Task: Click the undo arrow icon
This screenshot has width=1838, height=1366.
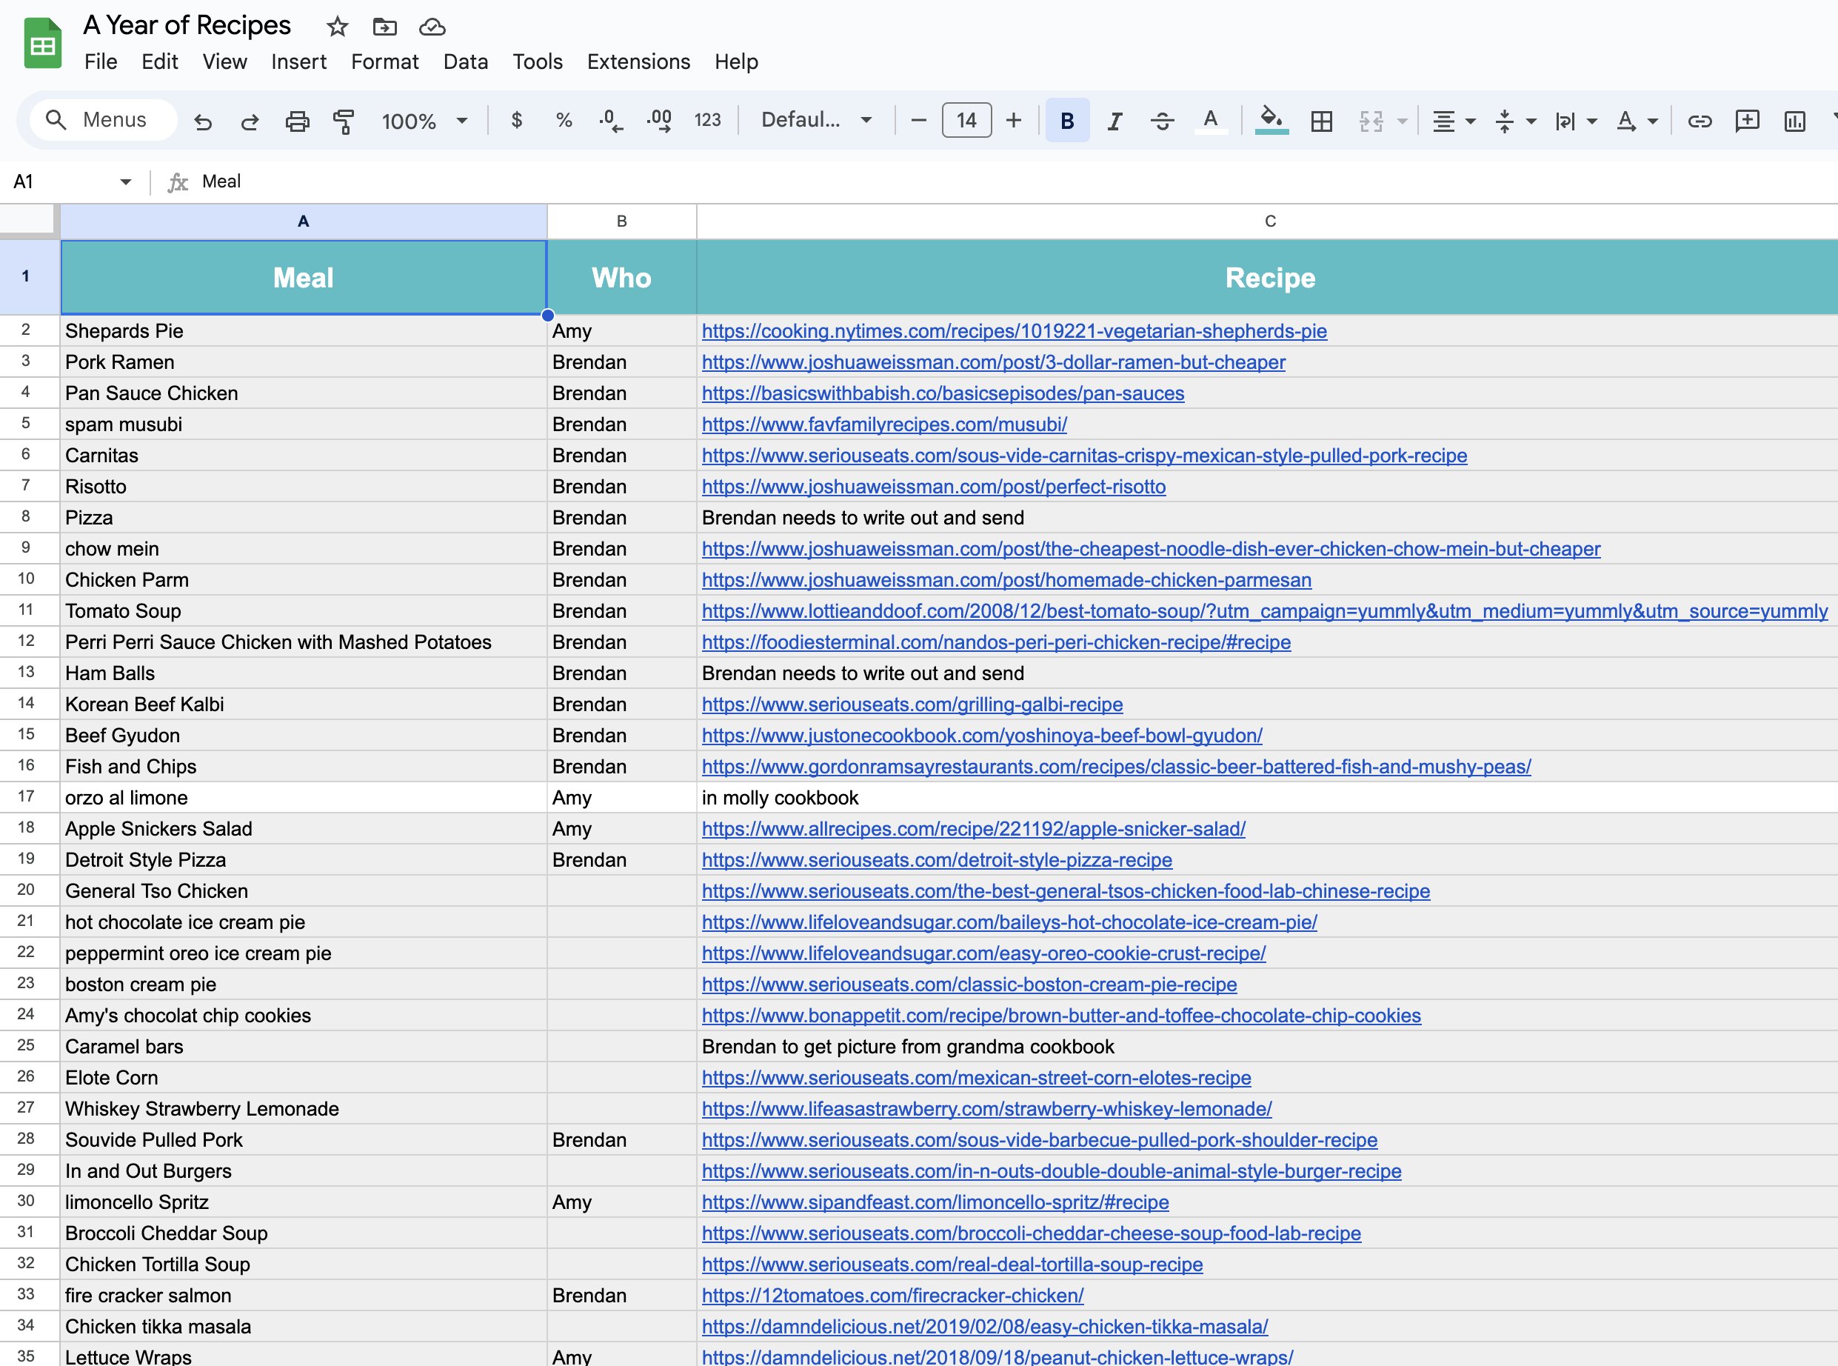Action: pyautogui.click(x=202, y=121)
